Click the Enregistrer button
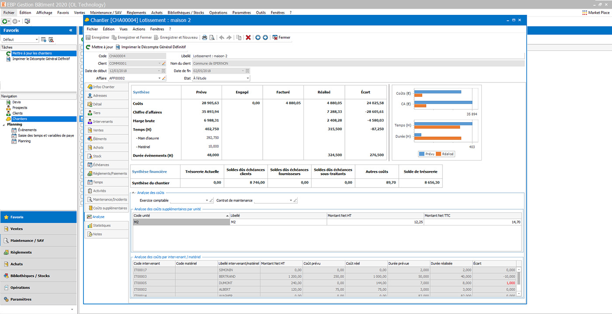This screenshot has height=314, width=612. (97, 38)
